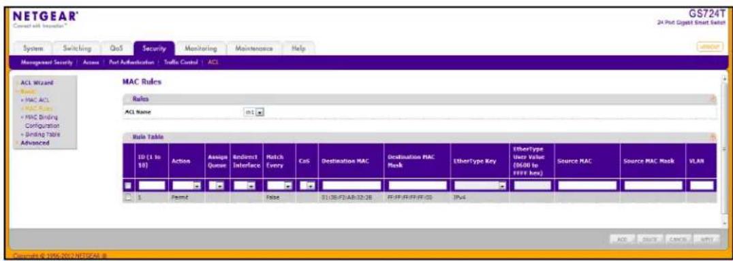Open the QoS tab

click(x=116, y=48)
